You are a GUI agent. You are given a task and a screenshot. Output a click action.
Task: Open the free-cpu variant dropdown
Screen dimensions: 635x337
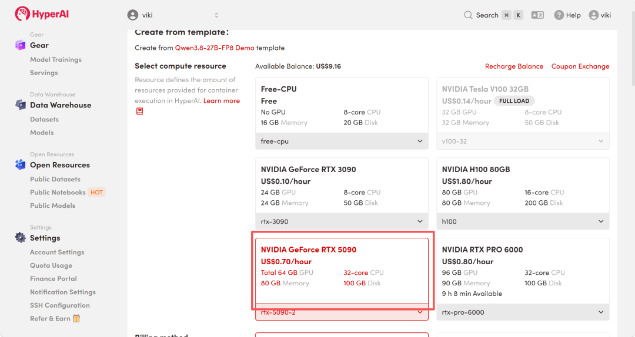[342, 141]
